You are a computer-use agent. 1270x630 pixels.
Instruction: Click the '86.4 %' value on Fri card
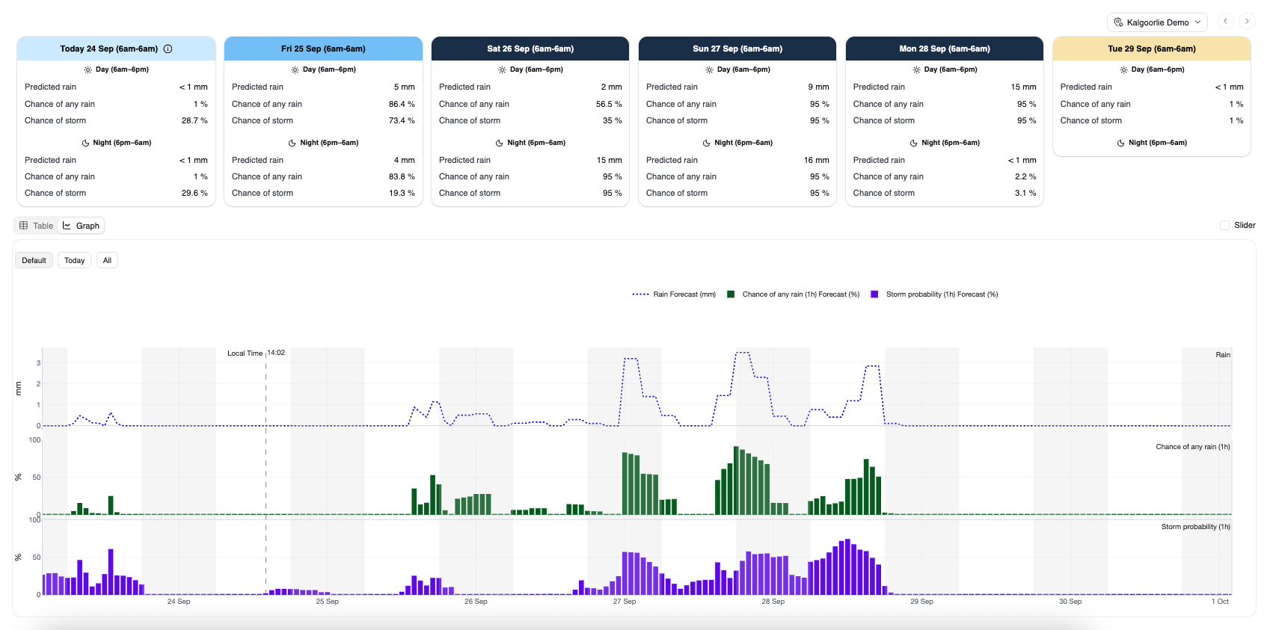click(x=402, y=104)
